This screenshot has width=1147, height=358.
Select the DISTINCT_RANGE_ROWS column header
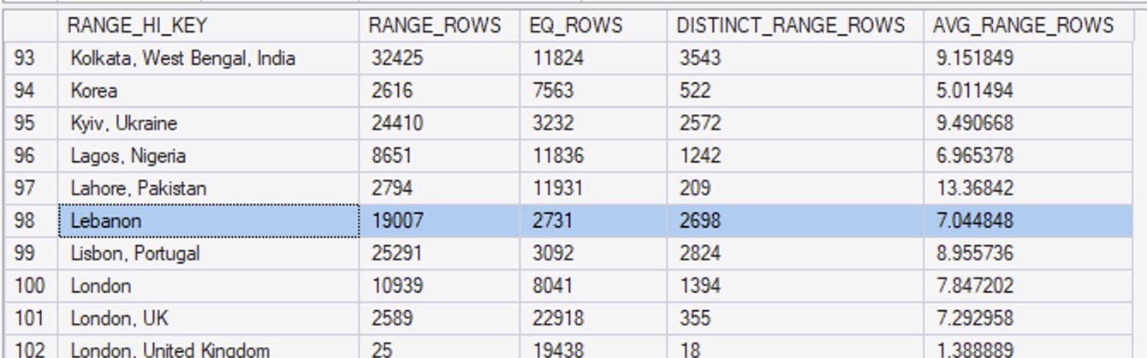coord(790,26)
